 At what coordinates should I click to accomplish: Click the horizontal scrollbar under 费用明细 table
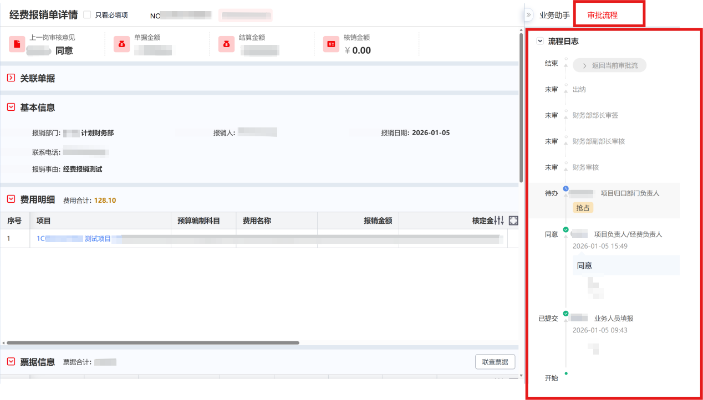coord(152,343)
